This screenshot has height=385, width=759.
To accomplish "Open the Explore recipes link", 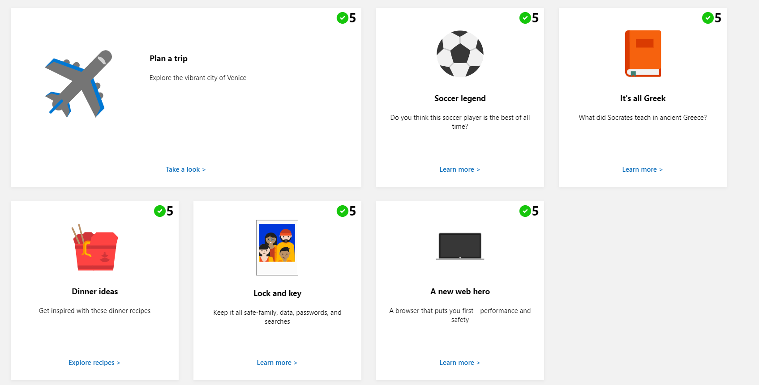I will click(94, 362).
